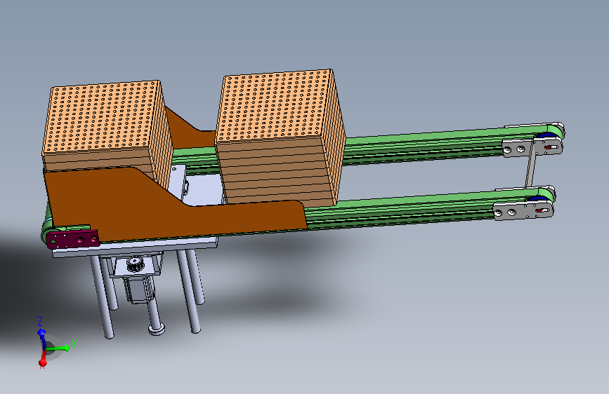This screenshot has width=609, height=394.
Task: Select the maroon bracket at the conveyor's left end
Action: click(72, 238)
